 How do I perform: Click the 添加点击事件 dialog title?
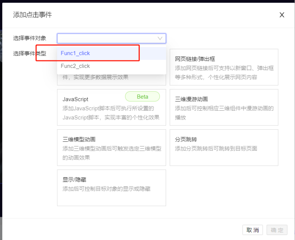[x=33, y=15]
